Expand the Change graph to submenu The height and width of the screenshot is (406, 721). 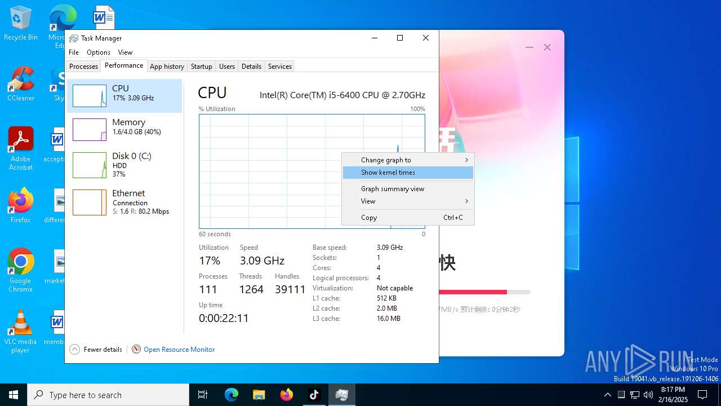click(x=408, y=160)
